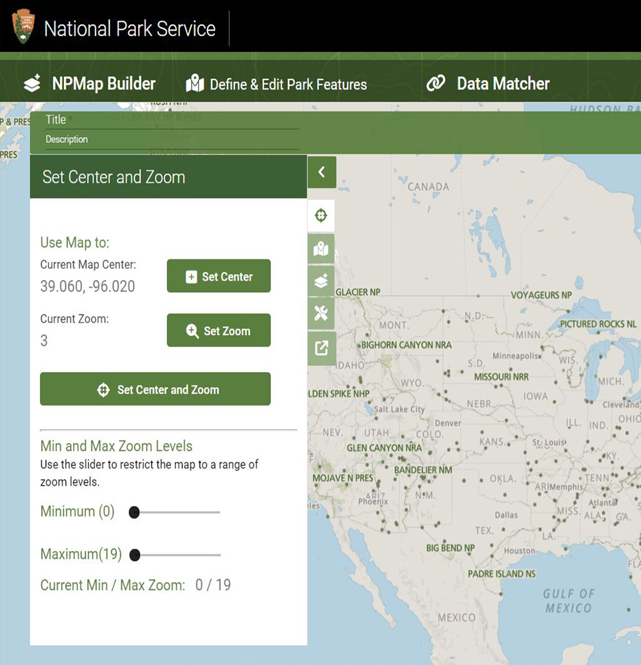Click the Houston city label on map

pyautogui.click(x=519, y=550)
